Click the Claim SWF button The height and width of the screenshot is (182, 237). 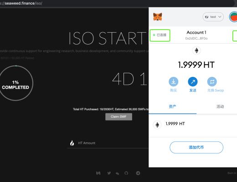click(x=118, y=117)
